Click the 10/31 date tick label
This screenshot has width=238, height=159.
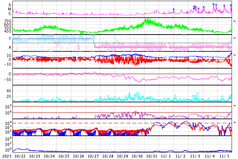point(152,156)
